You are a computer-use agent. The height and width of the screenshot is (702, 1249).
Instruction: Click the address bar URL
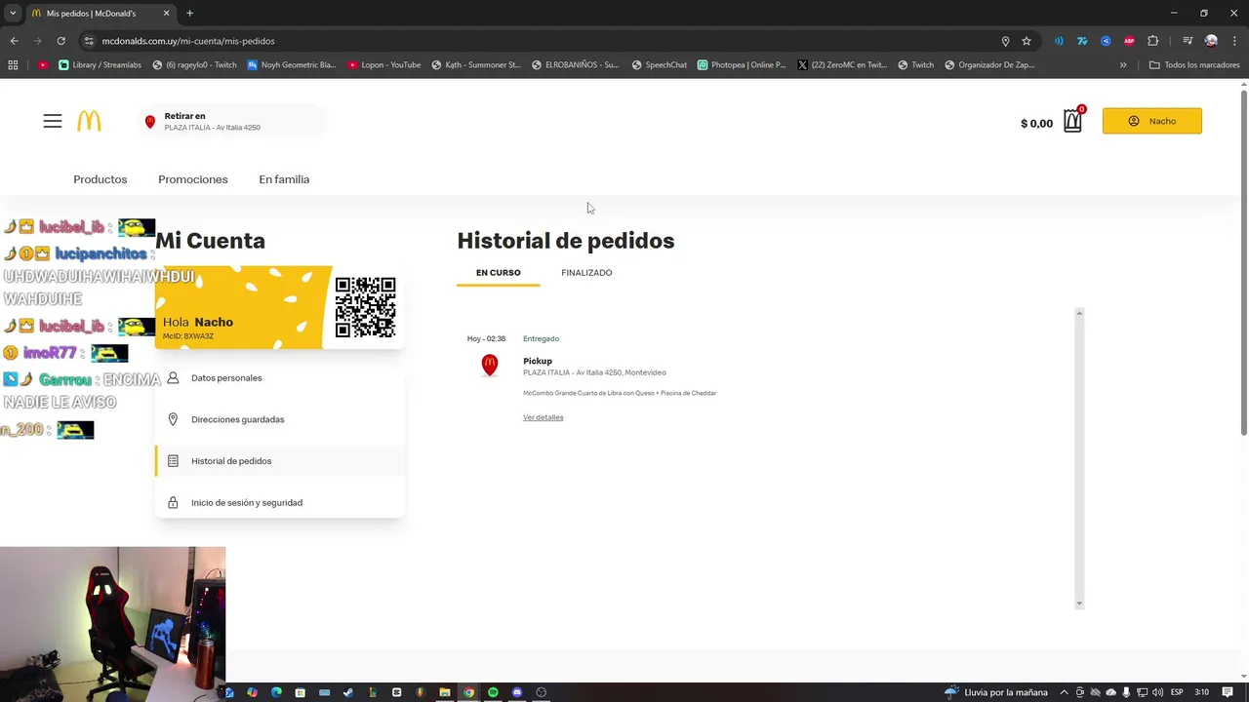(x=188, y=41)
